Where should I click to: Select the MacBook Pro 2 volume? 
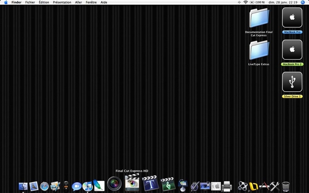click(292, 53)
